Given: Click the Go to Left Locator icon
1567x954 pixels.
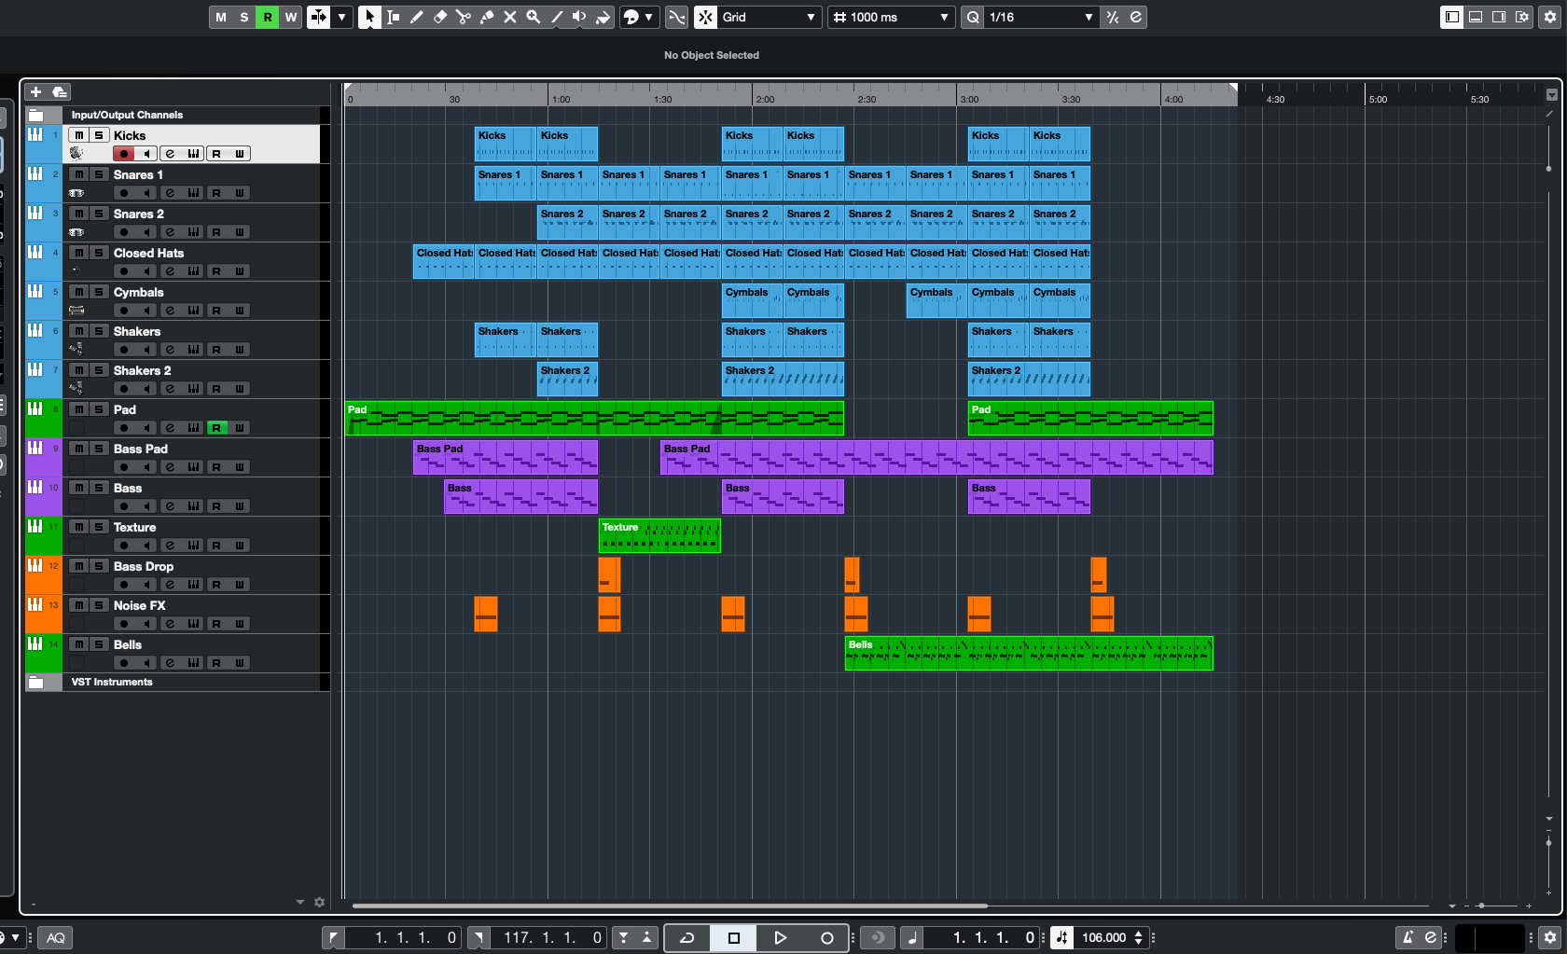Looking at the screenshot, I should click(333, 937).
